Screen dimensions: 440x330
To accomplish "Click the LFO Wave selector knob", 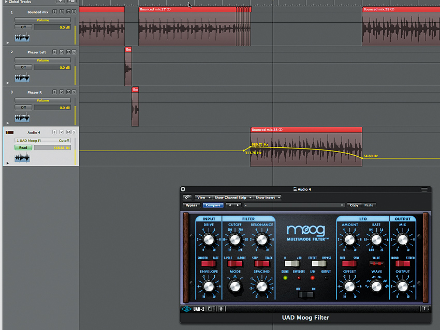I will coord(376,286).
